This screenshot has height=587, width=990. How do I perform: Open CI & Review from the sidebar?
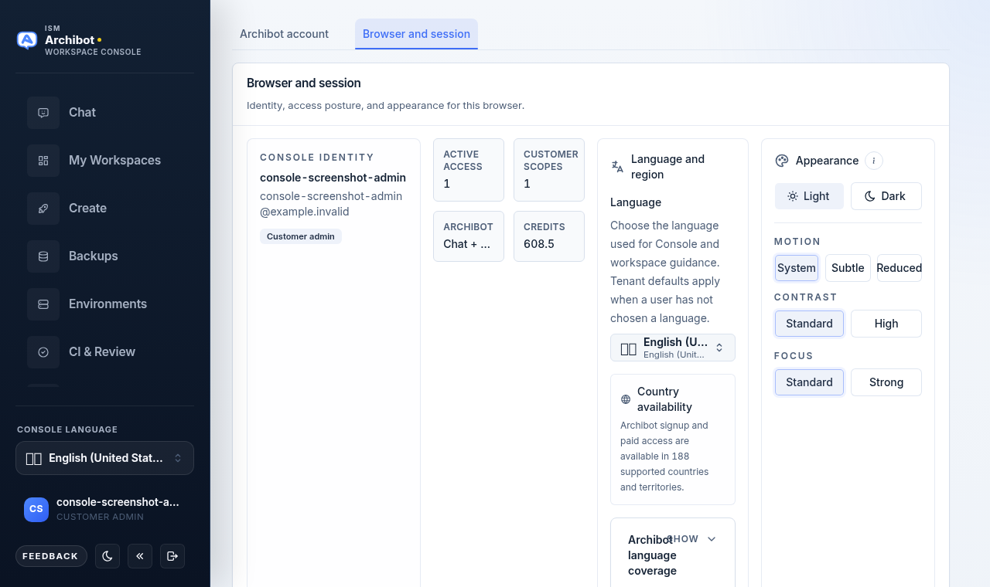[104, 352]
